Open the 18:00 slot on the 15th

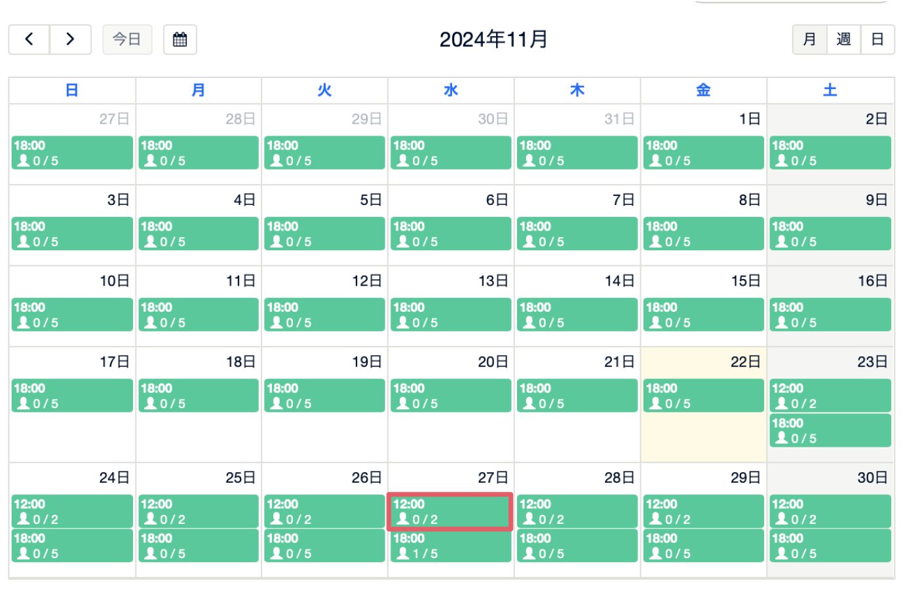point(703,314)
